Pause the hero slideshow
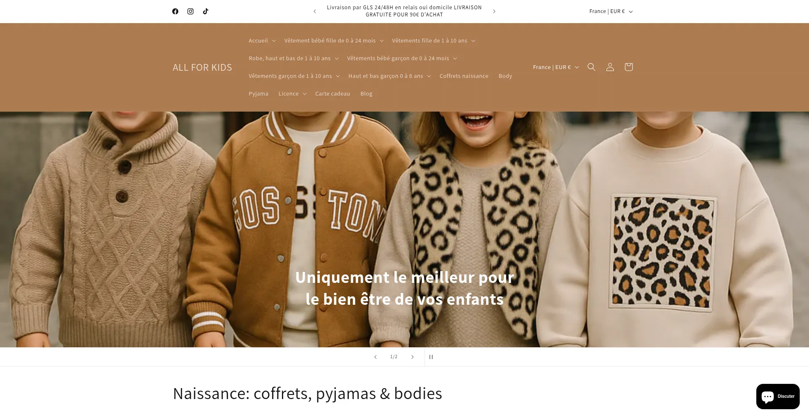The image size is (809, 418). (x=431, y=357)
